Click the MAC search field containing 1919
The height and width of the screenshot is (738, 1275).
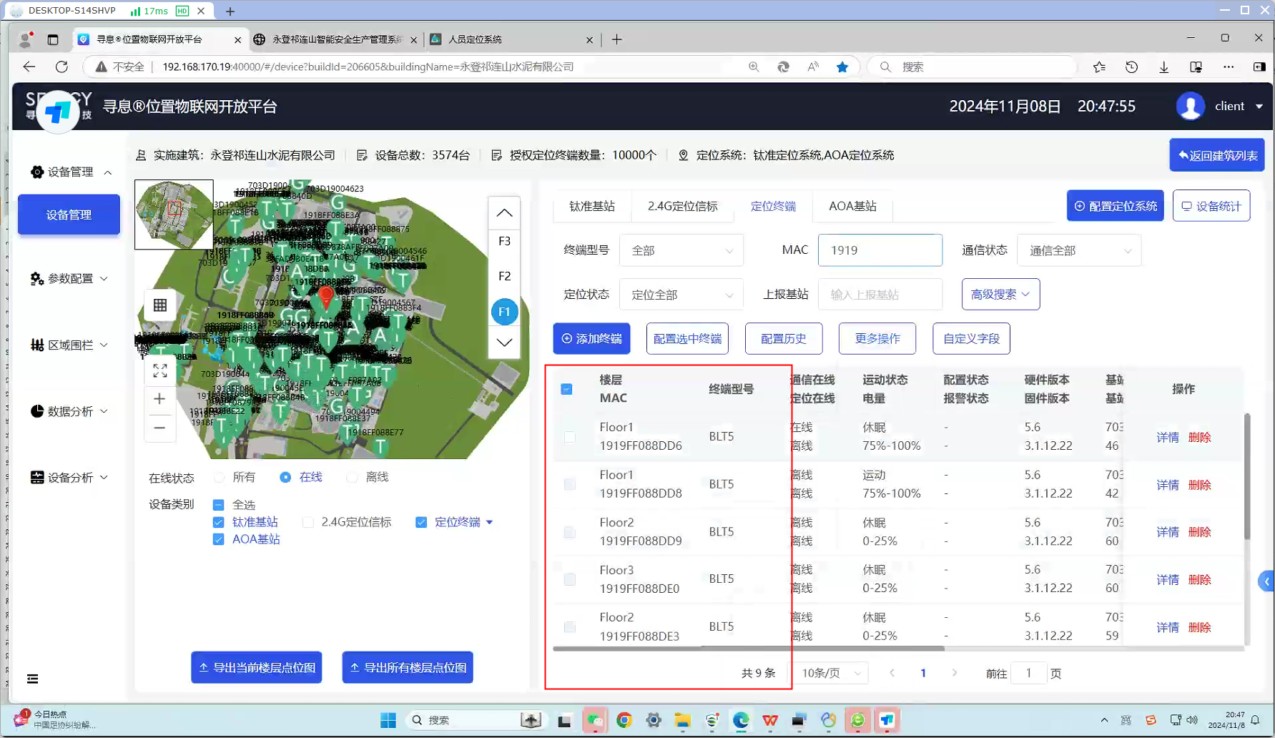[x=880, y=250]
